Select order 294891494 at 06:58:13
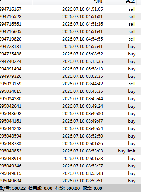Viewport: 141px width, 193px height. [x=70, y=69]
